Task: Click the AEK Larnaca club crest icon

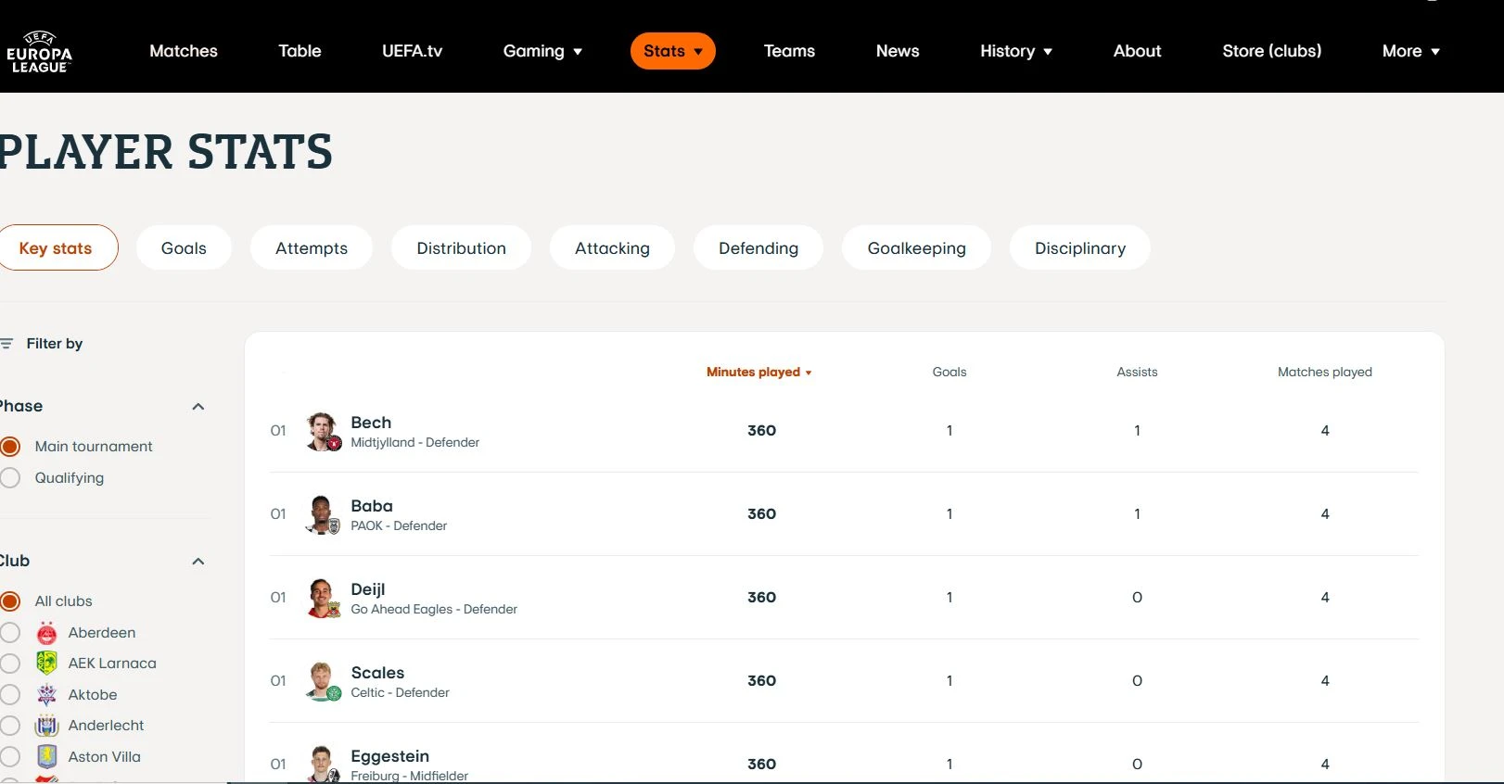Action: coord(46,664)
